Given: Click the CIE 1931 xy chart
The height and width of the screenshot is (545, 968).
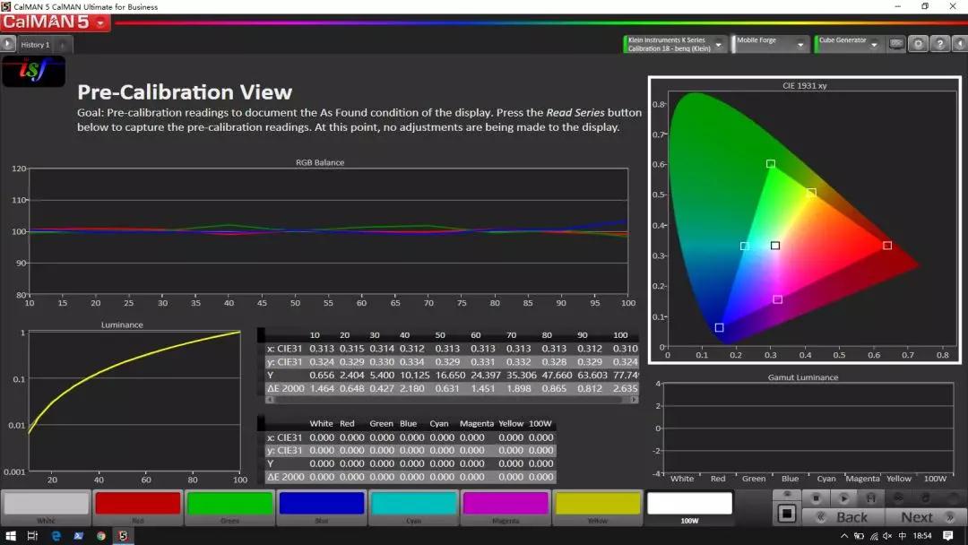Looking at the screenshot, I should tap(804, 220).
